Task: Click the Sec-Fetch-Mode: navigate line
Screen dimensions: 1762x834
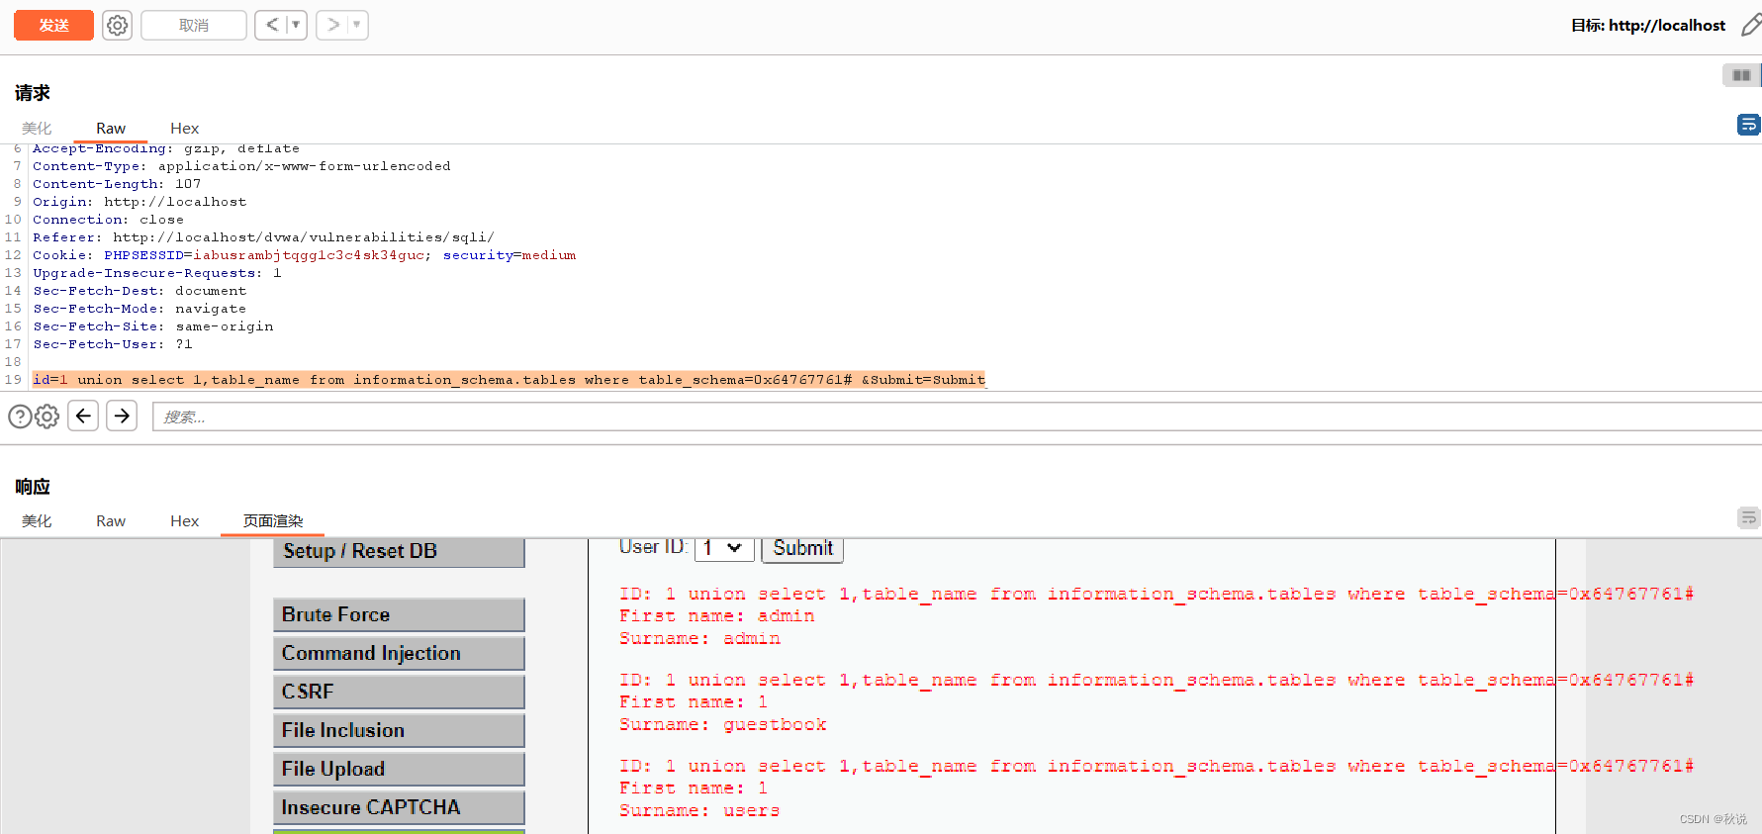Action: (x=139, y=309)
